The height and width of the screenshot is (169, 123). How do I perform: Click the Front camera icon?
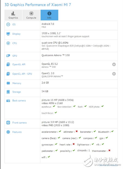[8, 123]
